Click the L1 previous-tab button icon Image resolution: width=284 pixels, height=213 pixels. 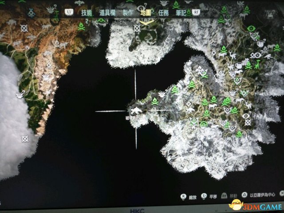tap(69, 12)
